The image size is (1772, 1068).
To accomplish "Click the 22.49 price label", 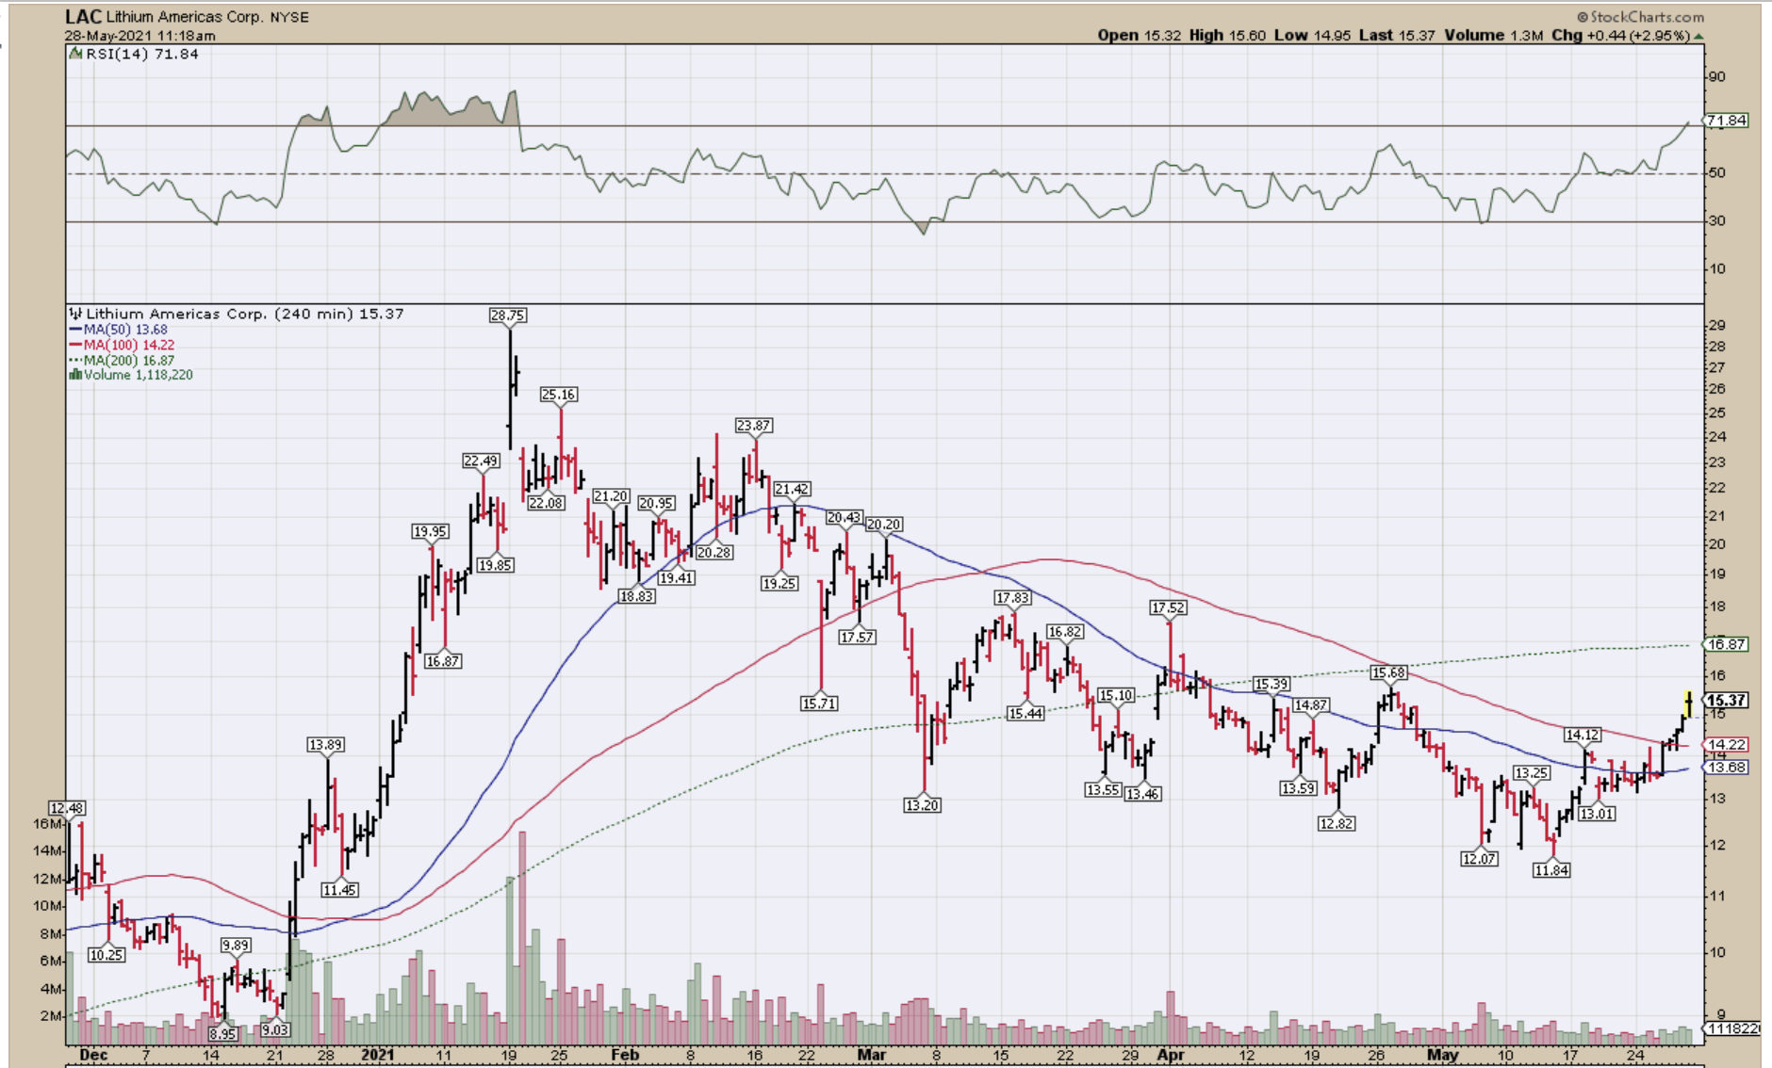I will click(x=481, y=461).
